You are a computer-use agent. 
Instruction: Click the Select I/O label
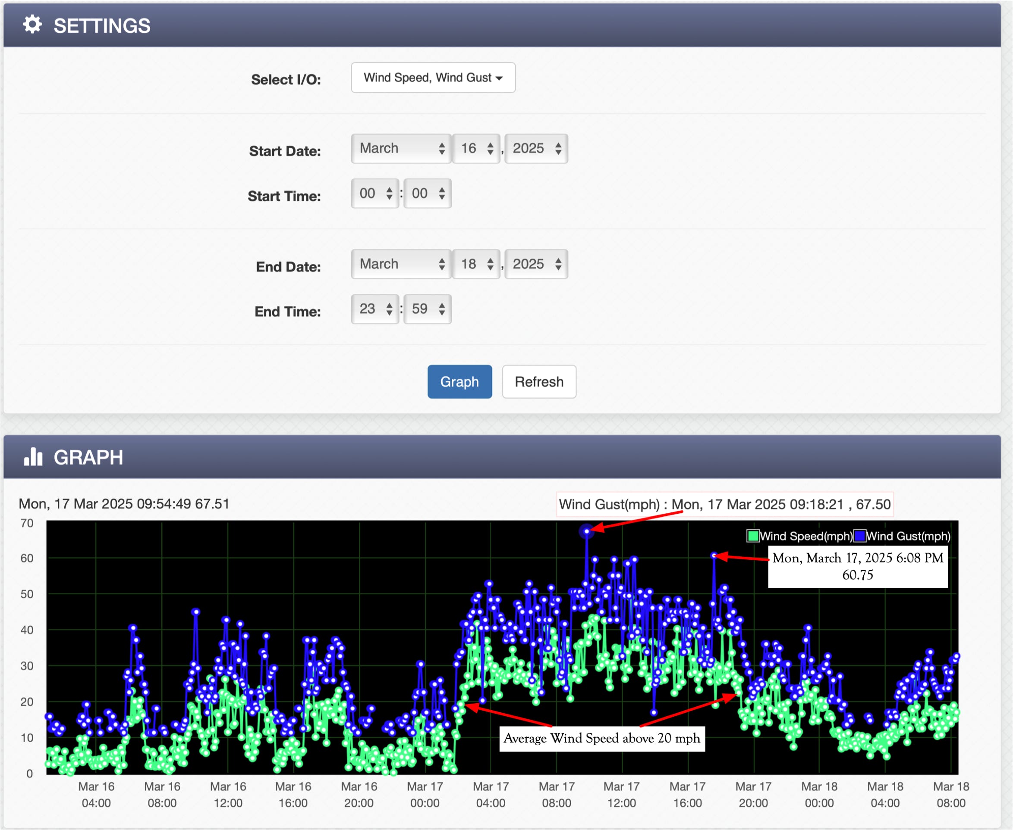click(286, 79)
